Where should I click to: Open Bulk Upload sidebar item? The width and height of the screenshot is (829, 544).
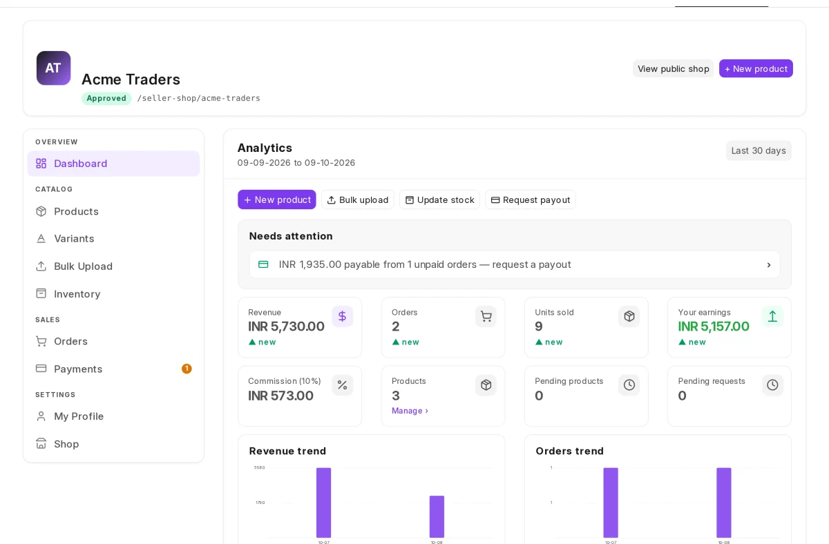pos(113,266)
